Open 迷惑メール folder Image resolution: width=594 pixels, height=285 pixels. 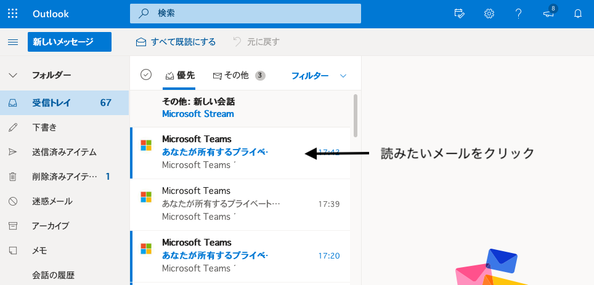click(x=65, y=201)
